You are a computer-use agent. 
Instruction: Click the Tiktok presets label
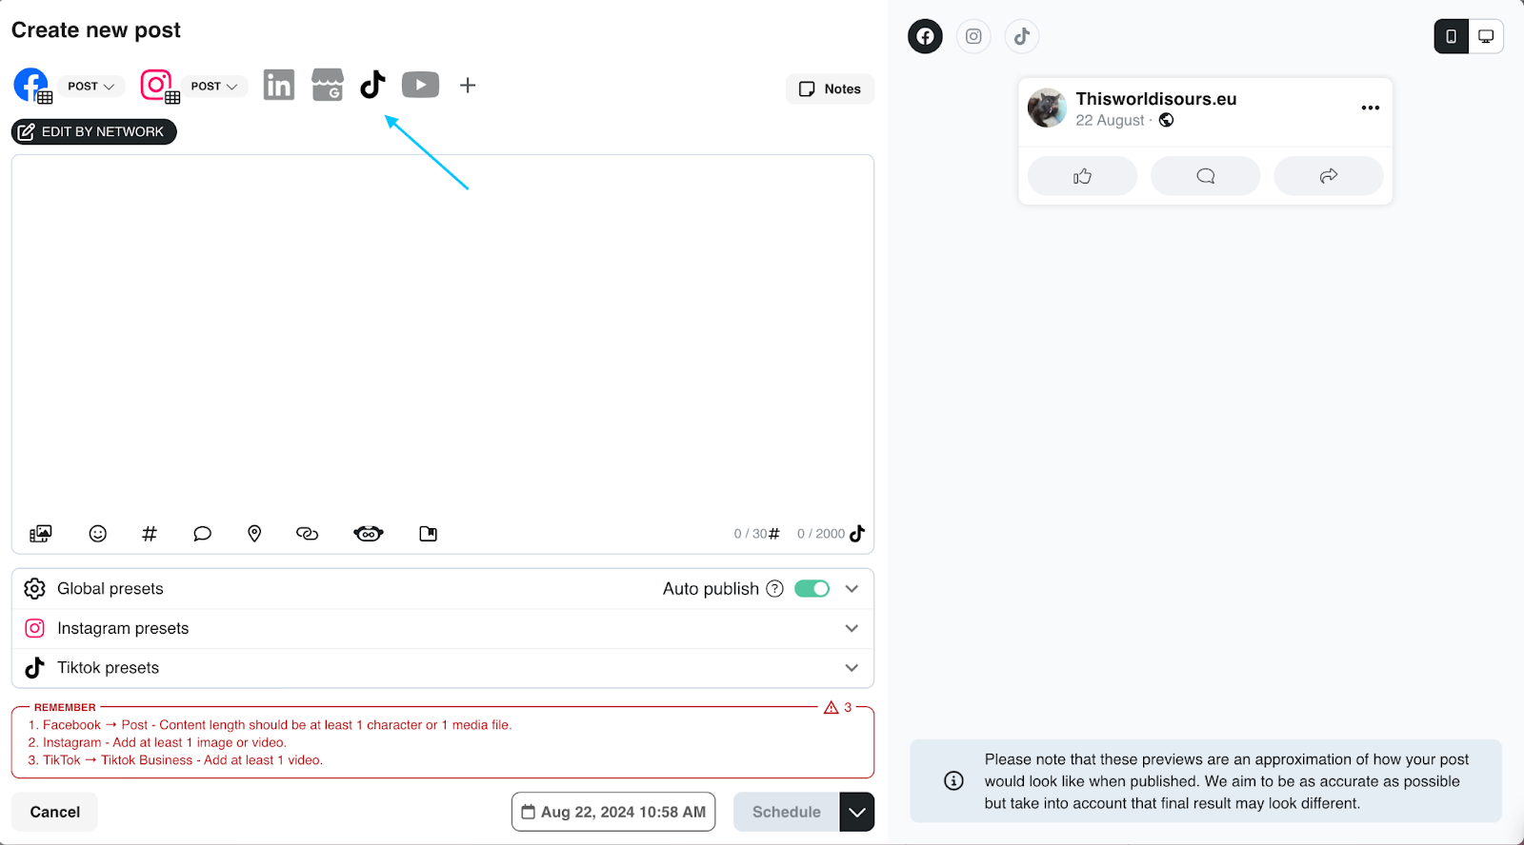coord(109,668)
